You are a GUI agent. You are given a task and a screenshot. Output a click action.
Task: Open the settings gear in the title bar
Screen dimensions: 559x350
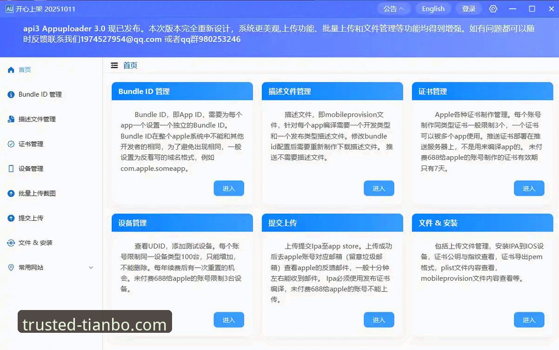pyautogui.click(x=493, y=8)
